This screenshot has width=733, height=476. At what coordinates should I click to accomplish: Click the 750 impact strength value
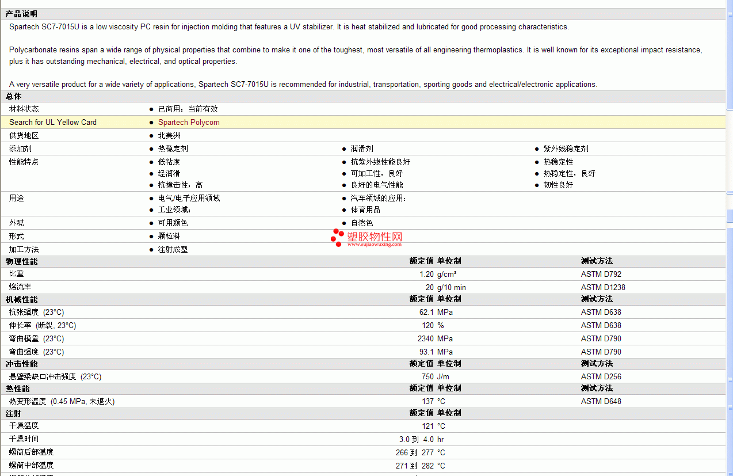coord(428,376)
